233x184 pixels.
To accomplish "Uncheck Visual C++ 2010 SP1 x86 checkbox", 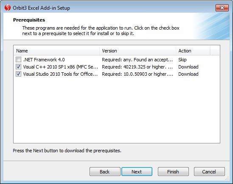I will [18, 67].
